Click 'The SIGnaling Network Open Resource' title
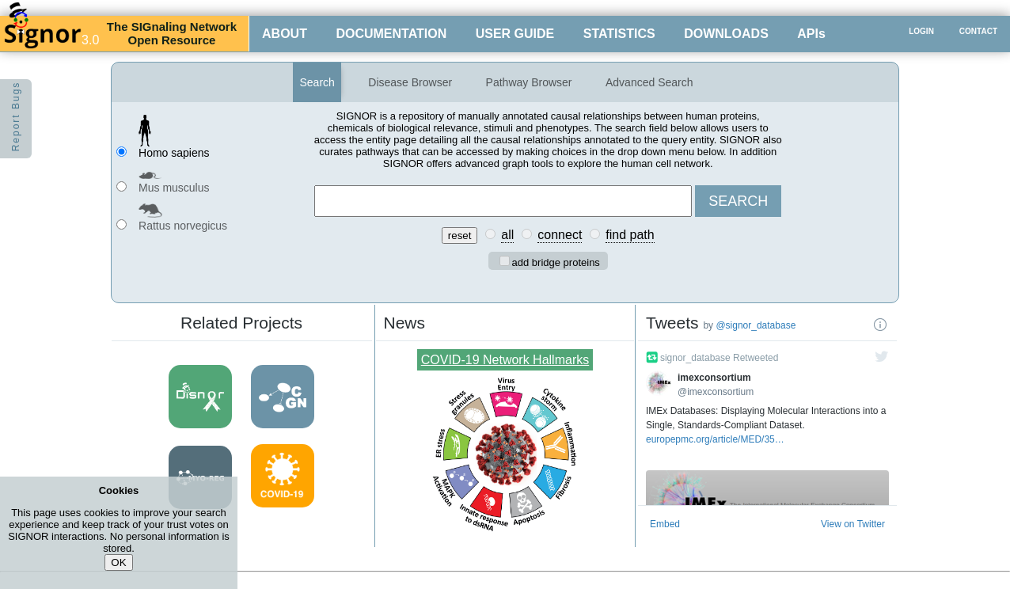The height and width of the screenshot is (589, 1010). 172,33
